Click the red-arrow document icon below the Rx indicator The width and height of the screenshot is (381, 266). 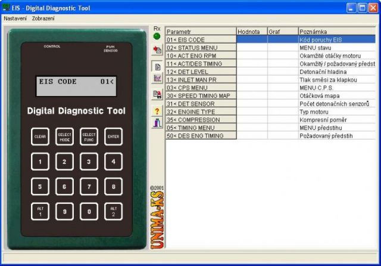(157, 50)
